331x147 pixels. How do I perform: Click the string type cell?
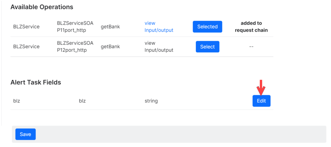[151, 101]
